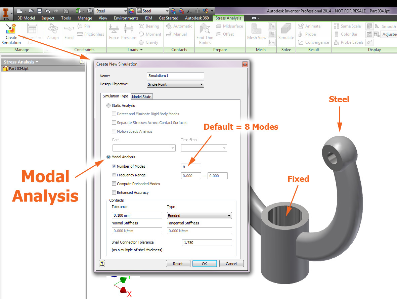Open the Parametric Table tool
Viewport: 397px width, 299px height.
coord(32,34)
